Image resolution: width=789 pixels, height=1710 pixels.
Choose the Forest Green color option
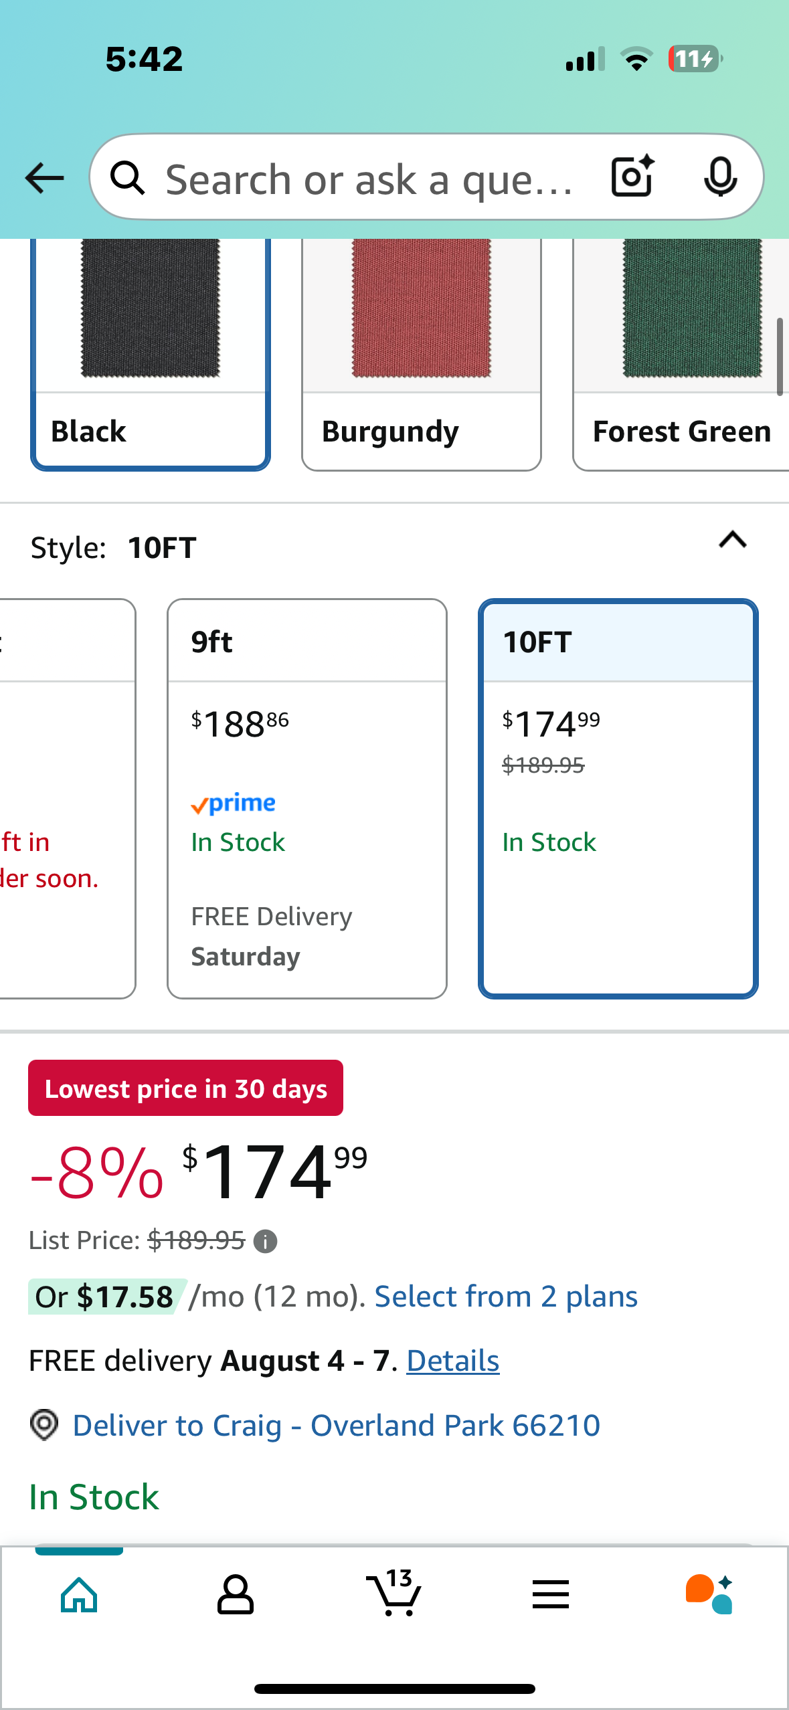[x=681, y=355]
